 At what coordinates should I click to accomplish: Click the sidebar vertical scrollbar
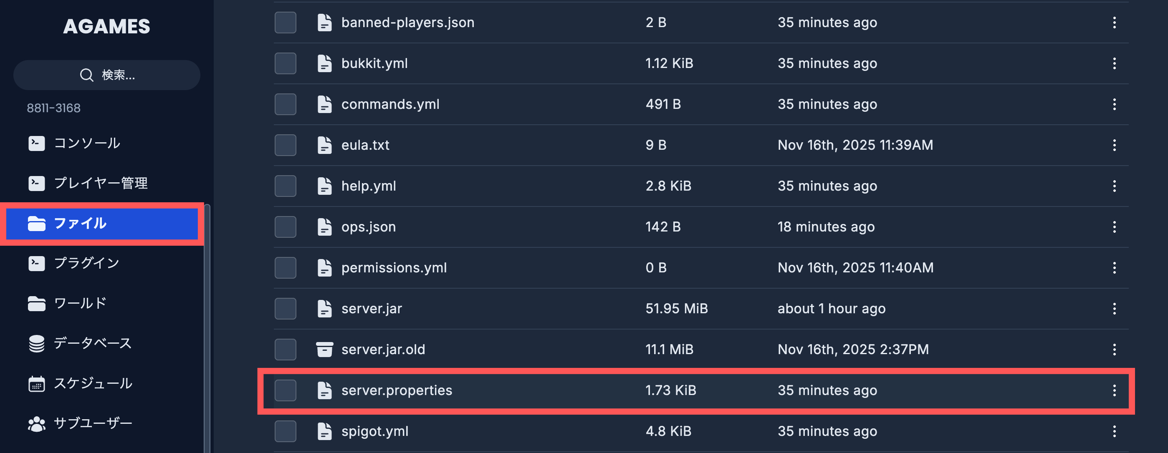[207, 326]
